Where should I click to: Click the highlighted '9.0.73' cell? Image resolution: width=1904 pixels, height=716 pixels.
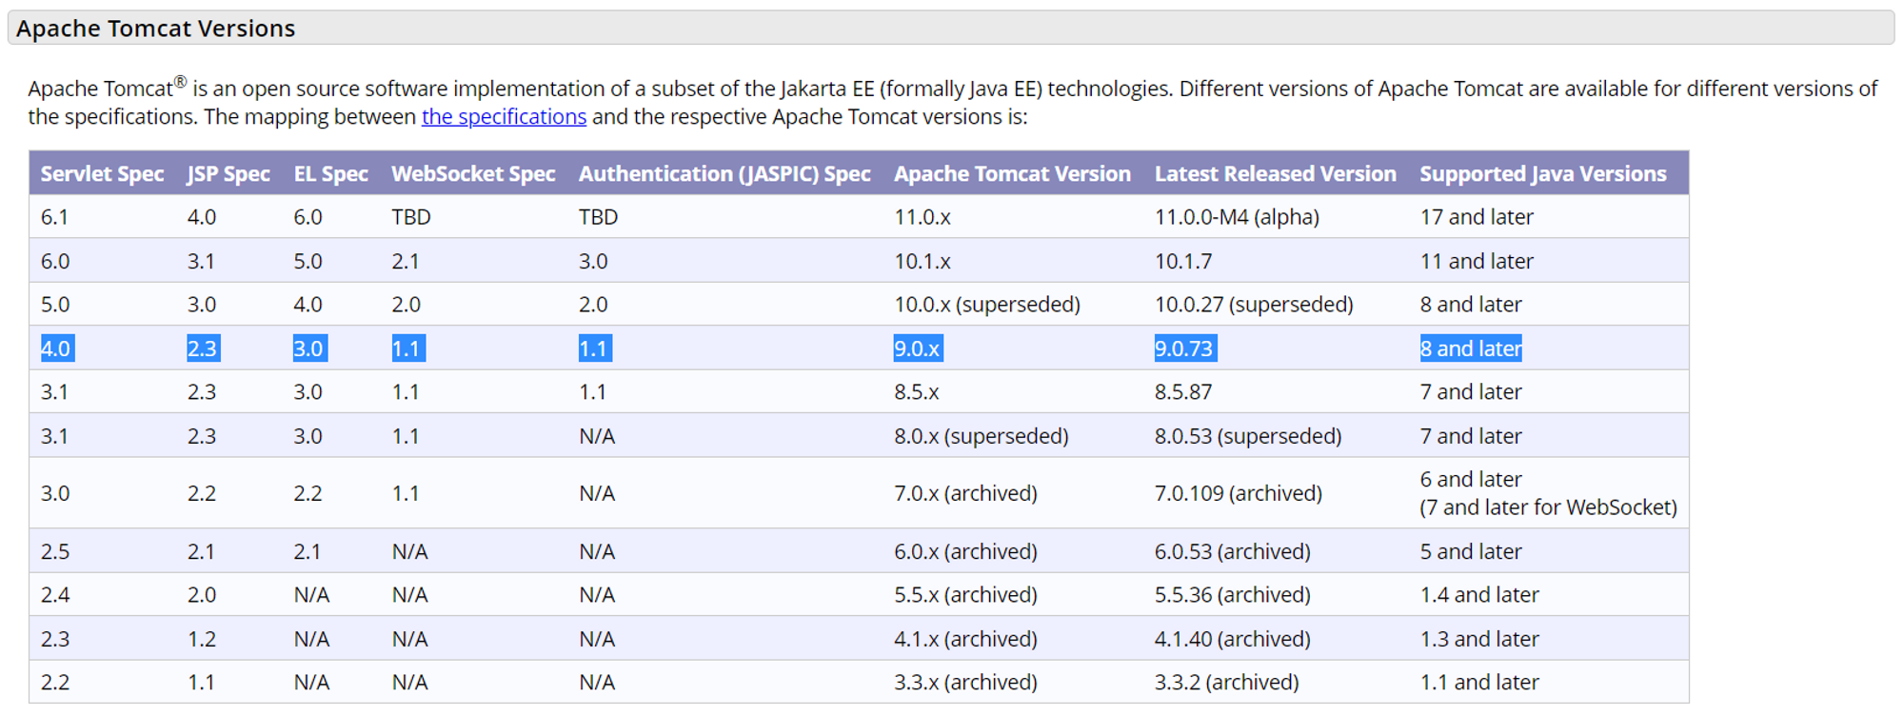(1185, 348)
